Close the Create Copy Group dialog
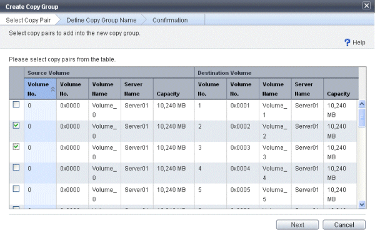This screenshot has width=375, height=238. pos(366,5)
